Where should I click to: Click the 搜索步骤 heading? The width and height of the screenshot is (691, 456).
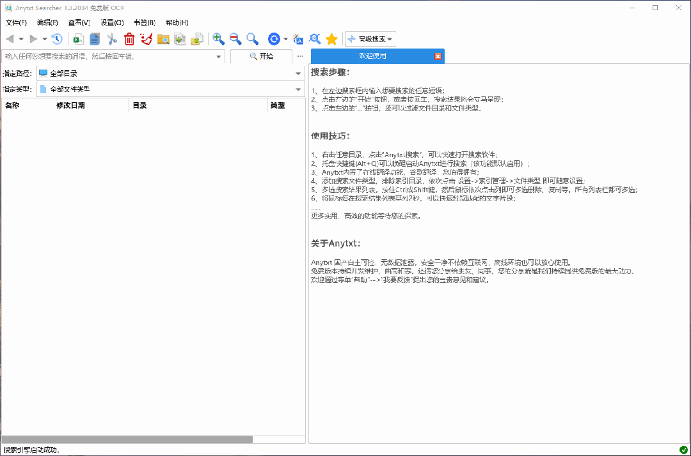point(330,72)
